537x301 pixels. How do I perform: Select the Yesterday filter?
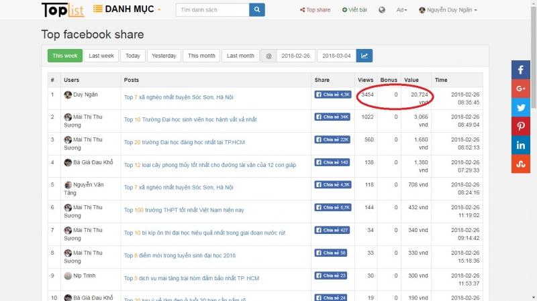[x=164, y=56]
